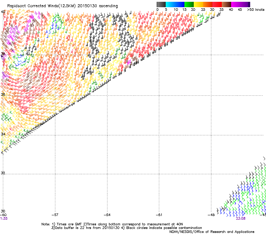Click the purple time stamp '23:08'
Screen dimensions: 266x234
coord(240,219)
